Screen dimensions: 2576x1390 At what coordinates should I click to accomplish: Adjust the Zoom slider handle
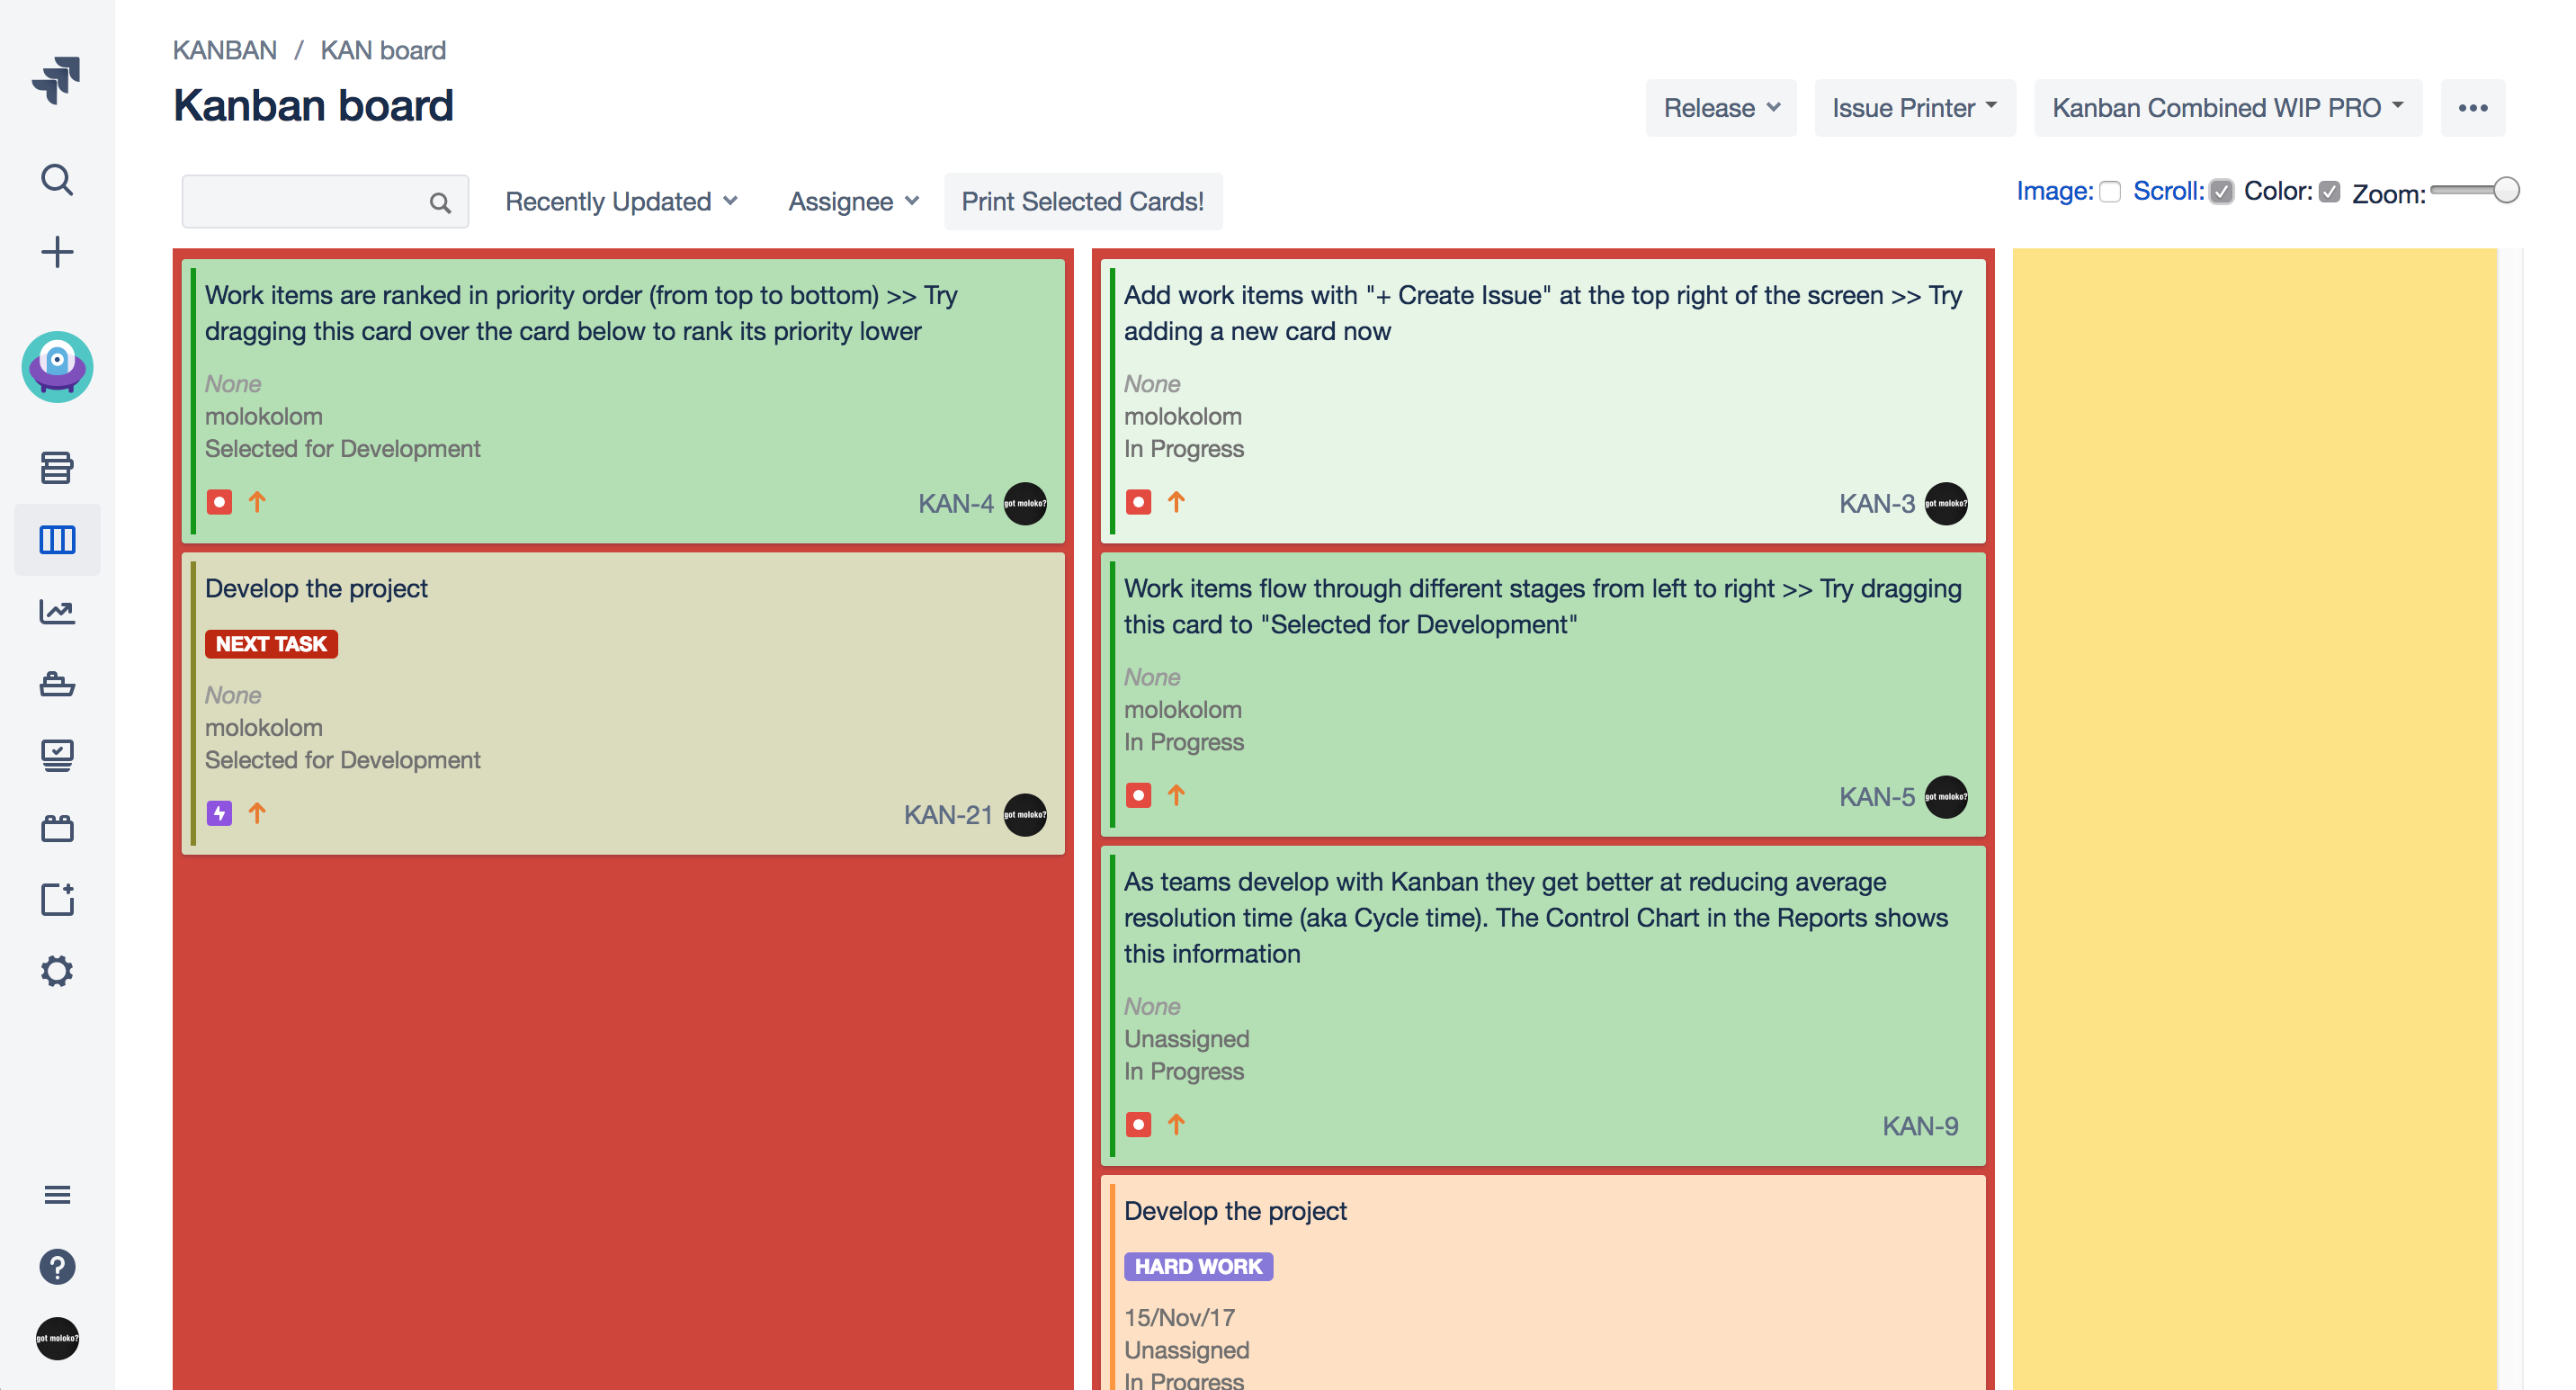[2505, 190]
